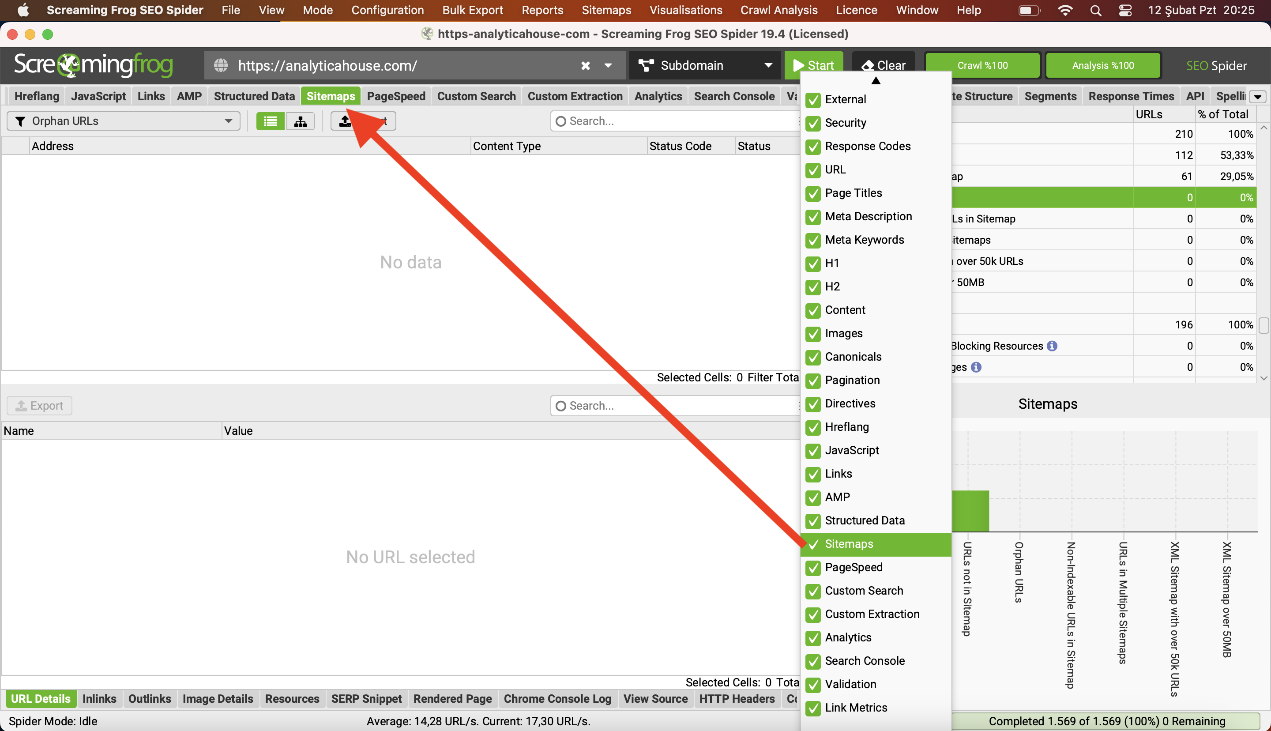This screenshot has width=1271, height=731.
Task: Open the SERP Snippet bottom tab
Action: point(366,699)
